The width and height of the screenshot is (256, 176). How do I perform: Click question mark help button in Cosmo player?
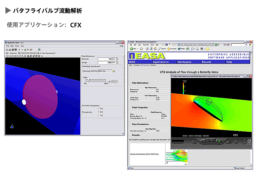pos(236,142)
